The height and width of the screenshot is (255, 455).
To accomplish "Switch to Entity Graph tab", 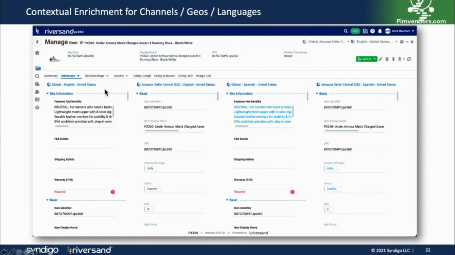I will (x=142, y=76).
